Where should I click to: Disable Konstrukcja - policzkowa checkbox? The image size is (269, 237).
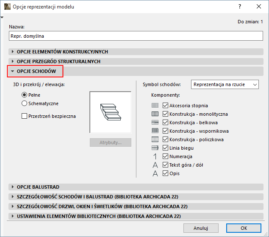165,139
